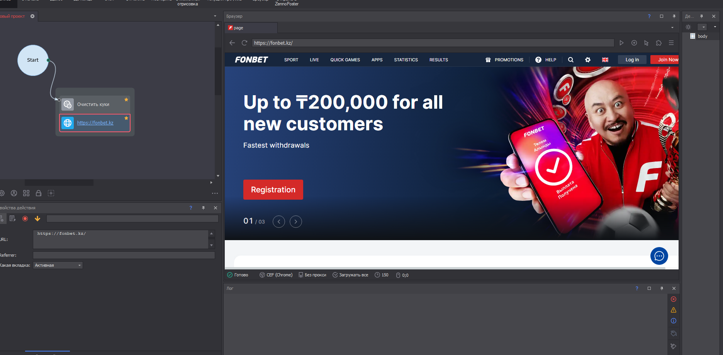723x355 pixels.
Task: Open the browser tab list dropdown
Action: coord(672,28)
